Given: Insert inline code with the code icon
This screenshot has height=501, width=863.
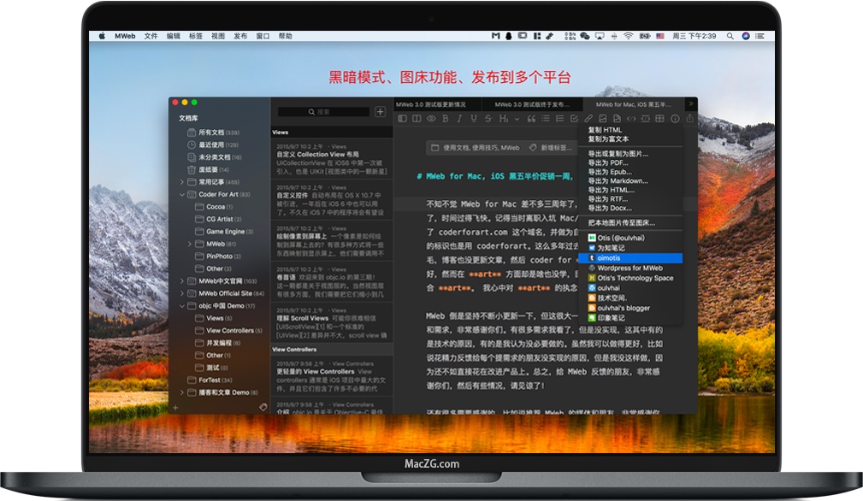Looking at the screenshot, I should pyautogui.click(x=631, y=118).
